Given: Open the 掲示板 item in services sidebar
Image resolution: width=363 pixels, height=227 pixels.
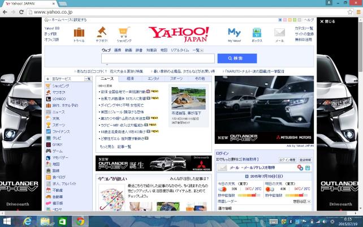Looking at the screenshot, I should pos(58,203).
